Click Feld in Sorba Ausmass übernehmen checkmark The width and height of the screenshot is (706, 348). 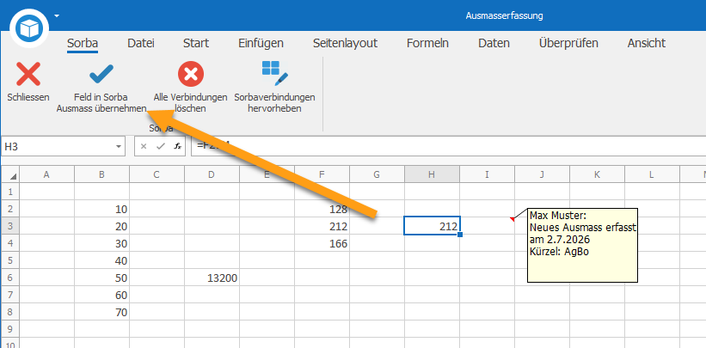101,74
